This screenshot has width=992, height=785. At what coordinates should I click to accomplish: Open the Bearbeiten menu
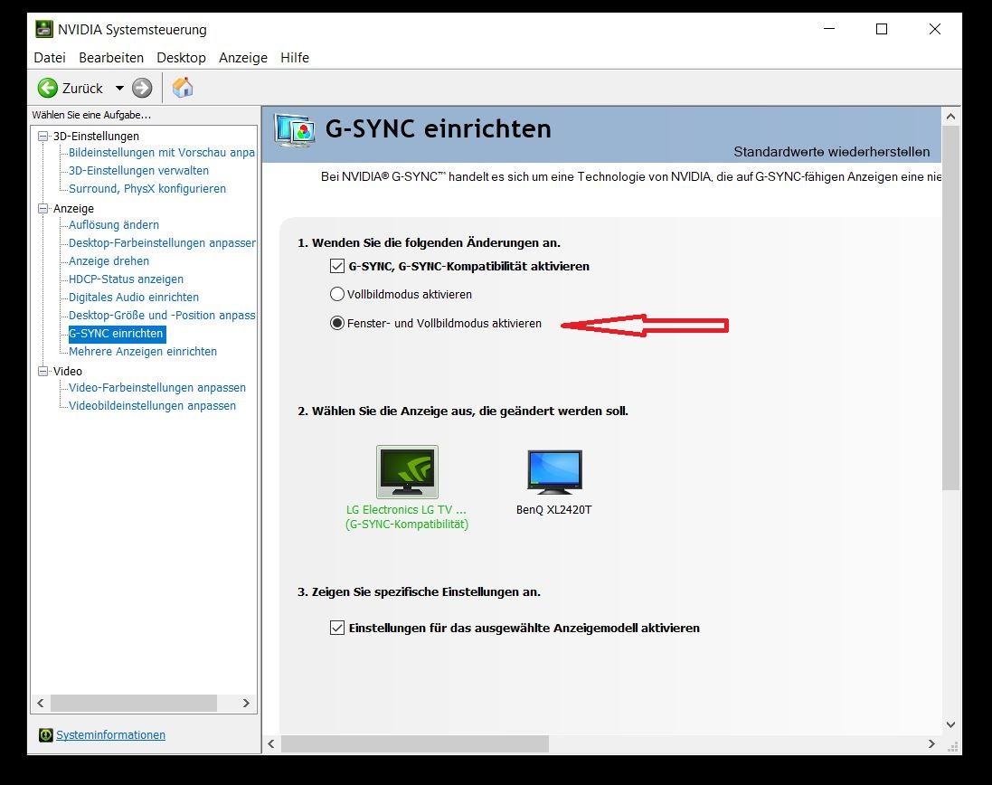point(111,58)
